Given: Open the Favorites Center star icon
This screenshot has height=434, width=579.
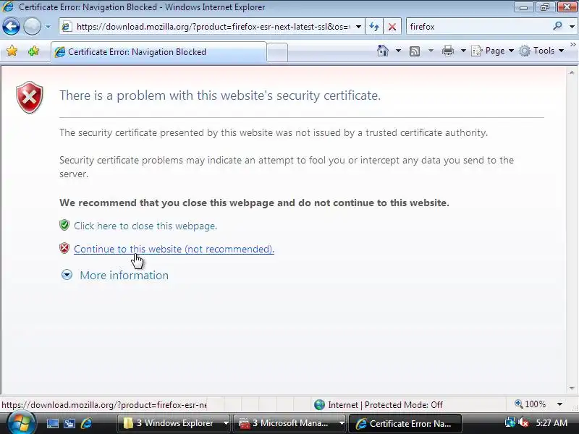Looking at the screenshot, I should (12, 51).
